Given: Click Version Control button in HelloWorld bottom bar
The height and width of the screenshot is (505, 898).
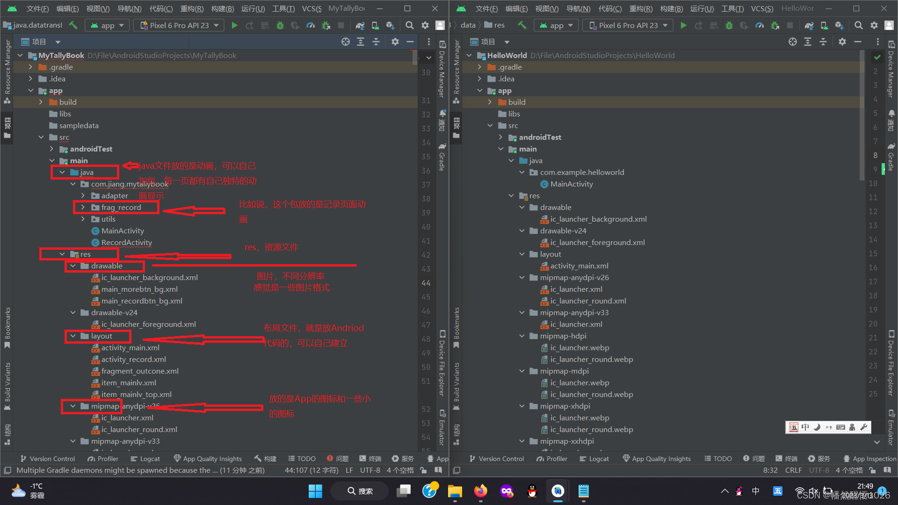Looking at the screenshot, I should coord(496,459).
